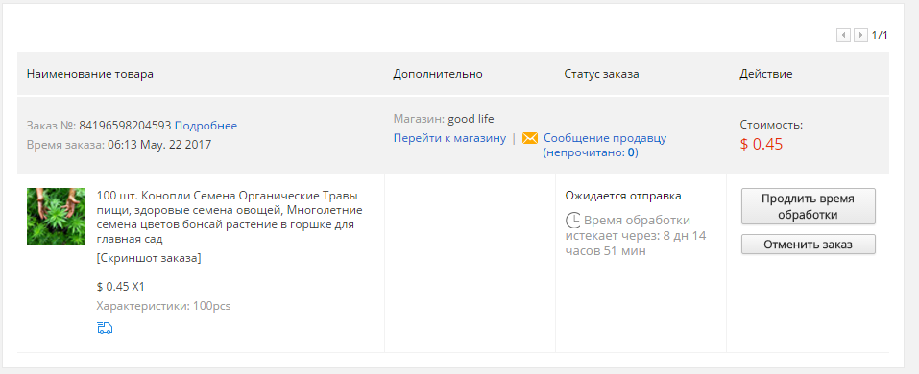
Task: Open the Скриншот заказа order snapshot link
Action: (x=149, y=258)
